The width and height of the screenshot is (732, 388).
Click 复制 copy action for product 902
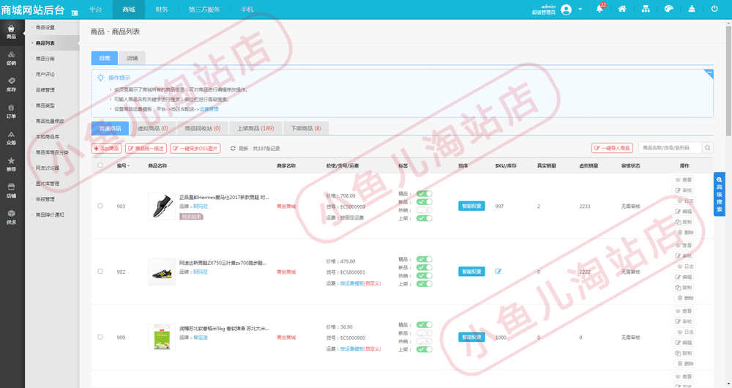pyautogui.click(x=684, y=288)
